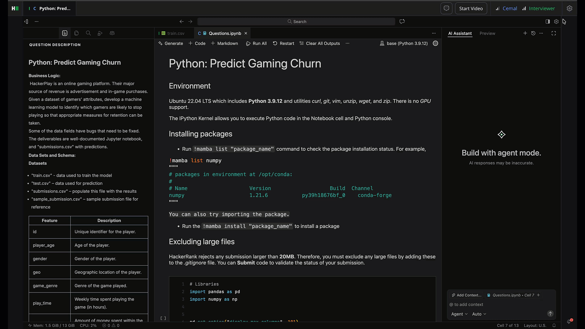The width and height of the screenshot is (585, 329).
Task: Open the Auto model dropdown
Action: pos(479,314)
